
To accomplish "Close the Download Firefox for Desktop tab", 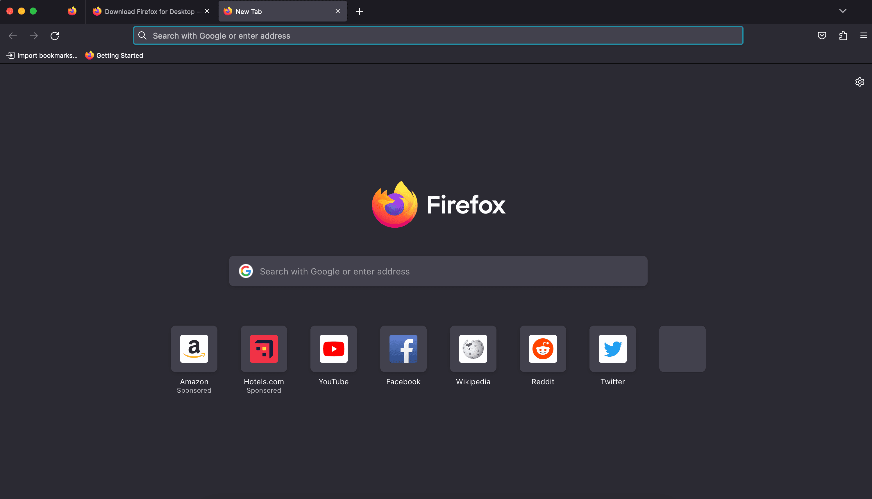I will click(207, 11).
